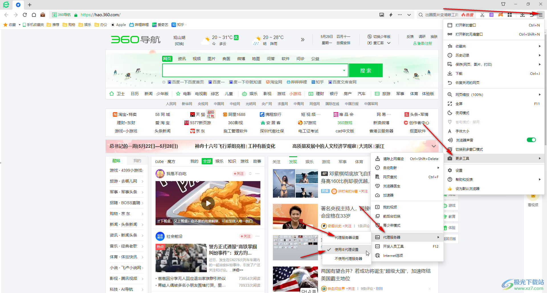Expand the weather forecast double arrow
The image size is (547, 293).
pos(303,40)
